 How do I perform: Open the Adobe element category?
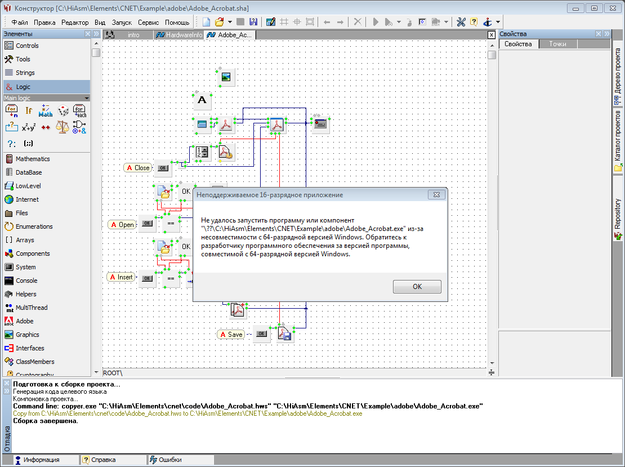pos(25,321)
